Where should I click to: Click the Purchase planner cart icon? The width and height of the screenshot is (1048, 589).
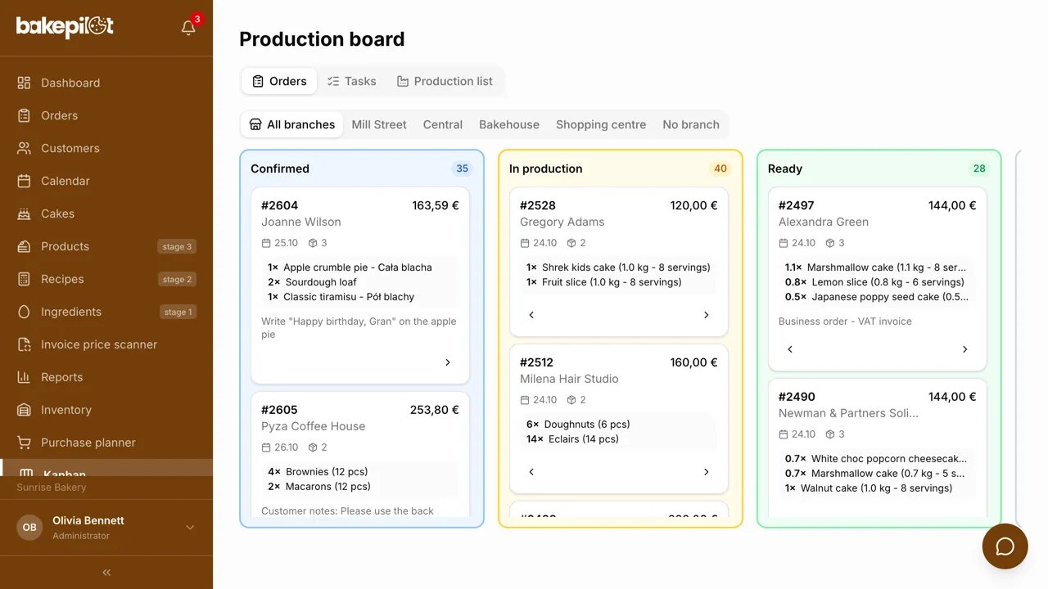(x=25, y=443)
